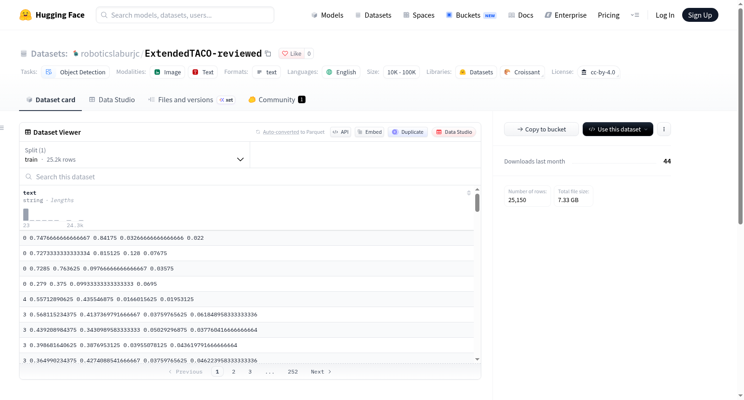Click the sort arrows on text column
The height and width of the screenshot is (400, 744).
click(469, 193)
